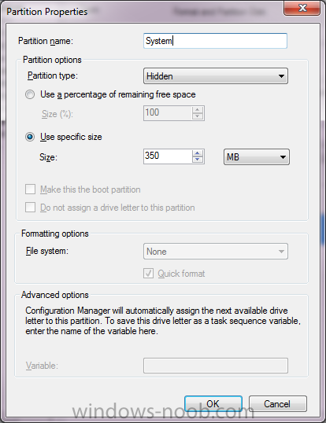326x423 pixels.
Task: Increase specific size with the up arrow
Action: tap(197, 153)
